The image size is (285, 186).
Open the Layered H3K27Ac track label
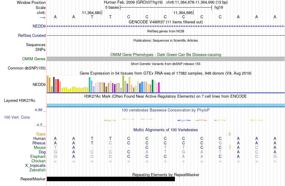point(19,101)
